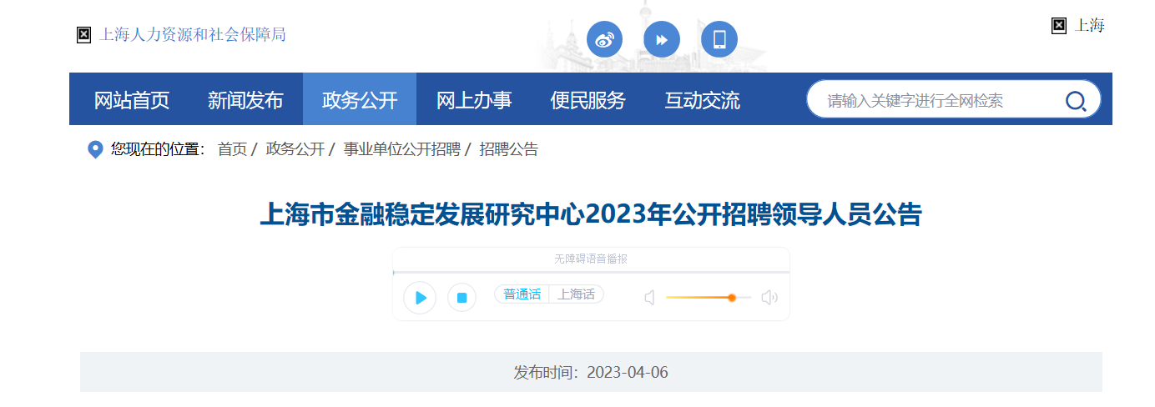Image resolution: width=1155 pixels, height=407 pixels.
Task: Click the audio progress bar
Action: (x=591, y=273)
